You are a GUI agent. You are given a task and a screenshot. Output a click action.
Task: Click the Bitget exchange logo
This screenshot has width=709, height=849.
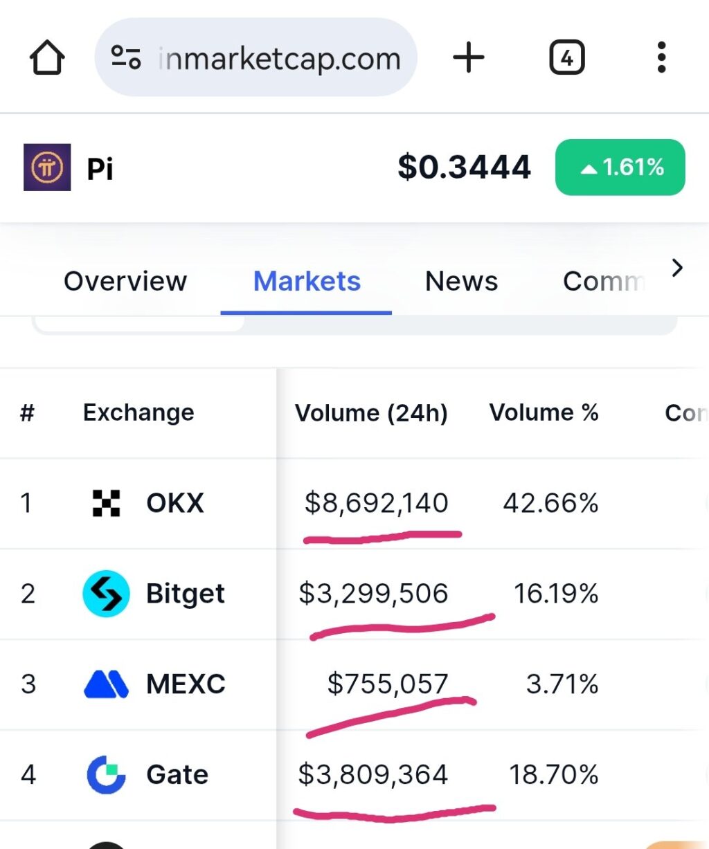point(106,594)
